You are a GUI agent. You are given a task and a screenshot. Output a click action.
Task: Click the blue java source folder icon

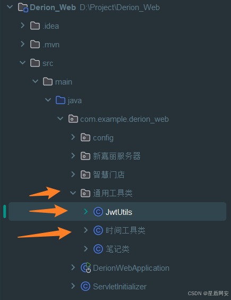click(61, 100)
